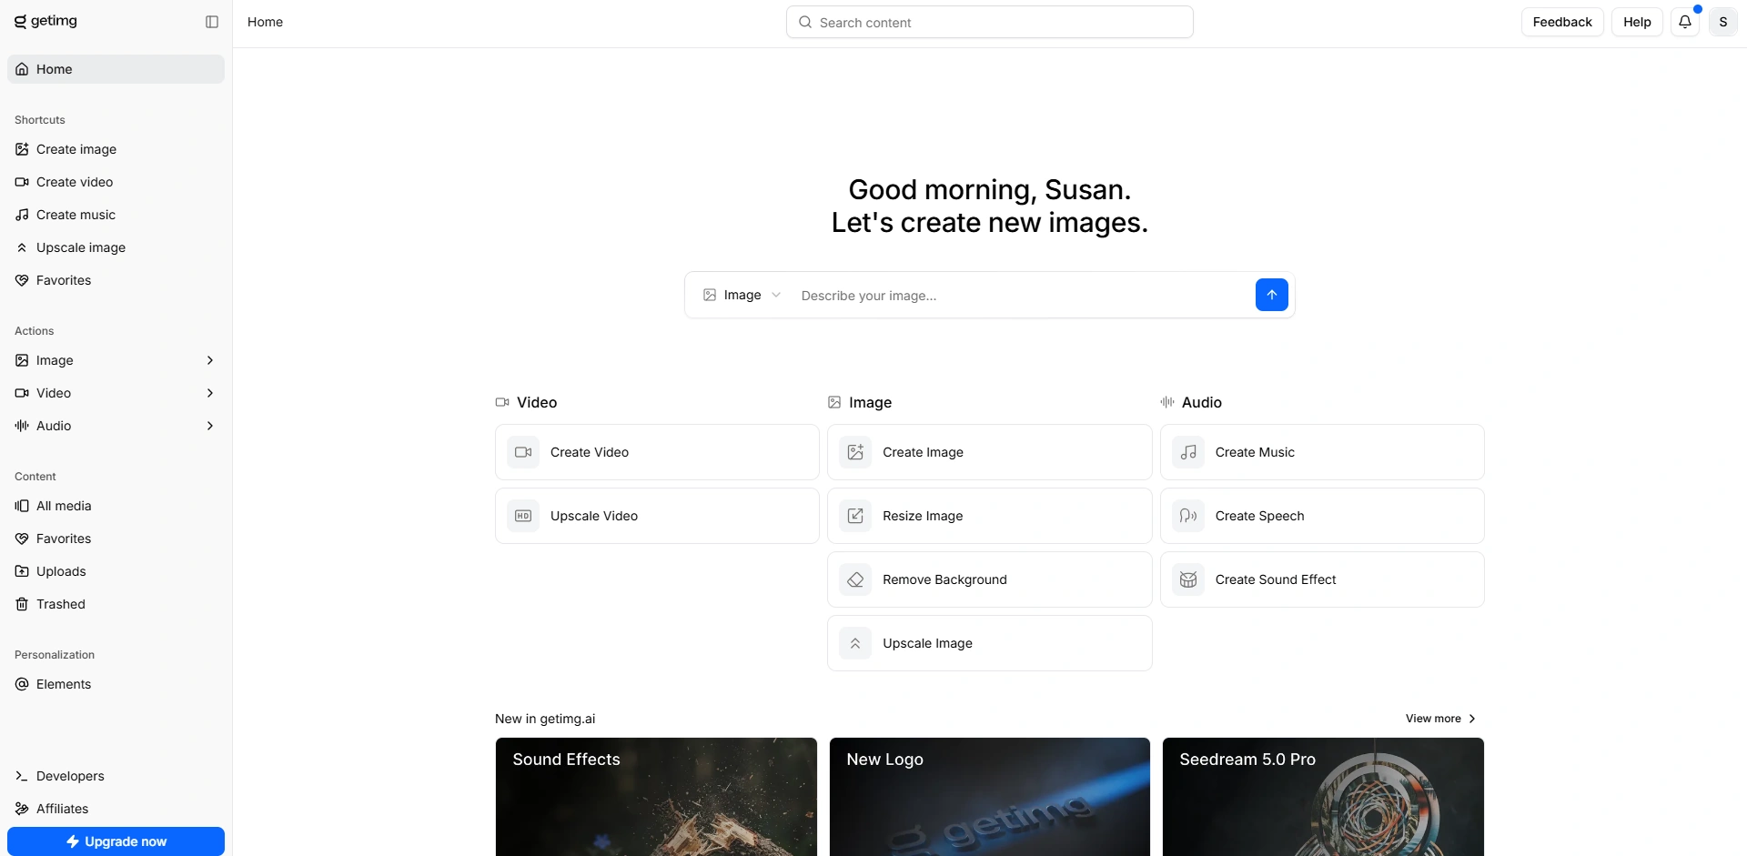The height and width of the screenshot is (856, 1747).
Task: Click the Image section heading
Action: (x=870, y=402)
